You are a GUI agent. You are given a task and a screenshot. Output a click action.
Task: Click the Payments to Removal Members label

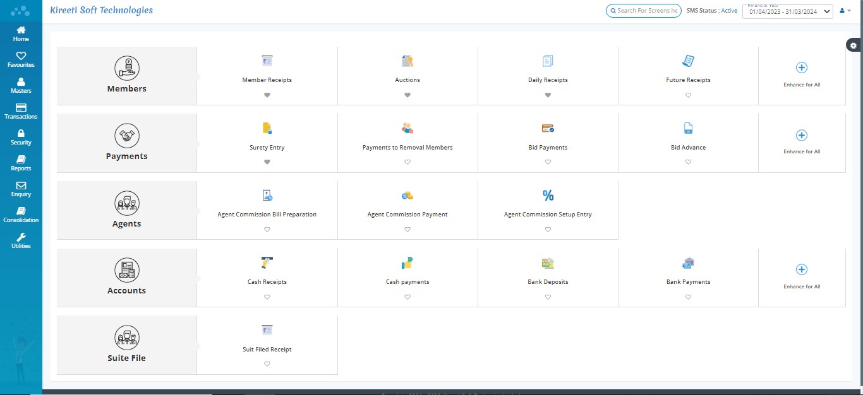point(407,148)
